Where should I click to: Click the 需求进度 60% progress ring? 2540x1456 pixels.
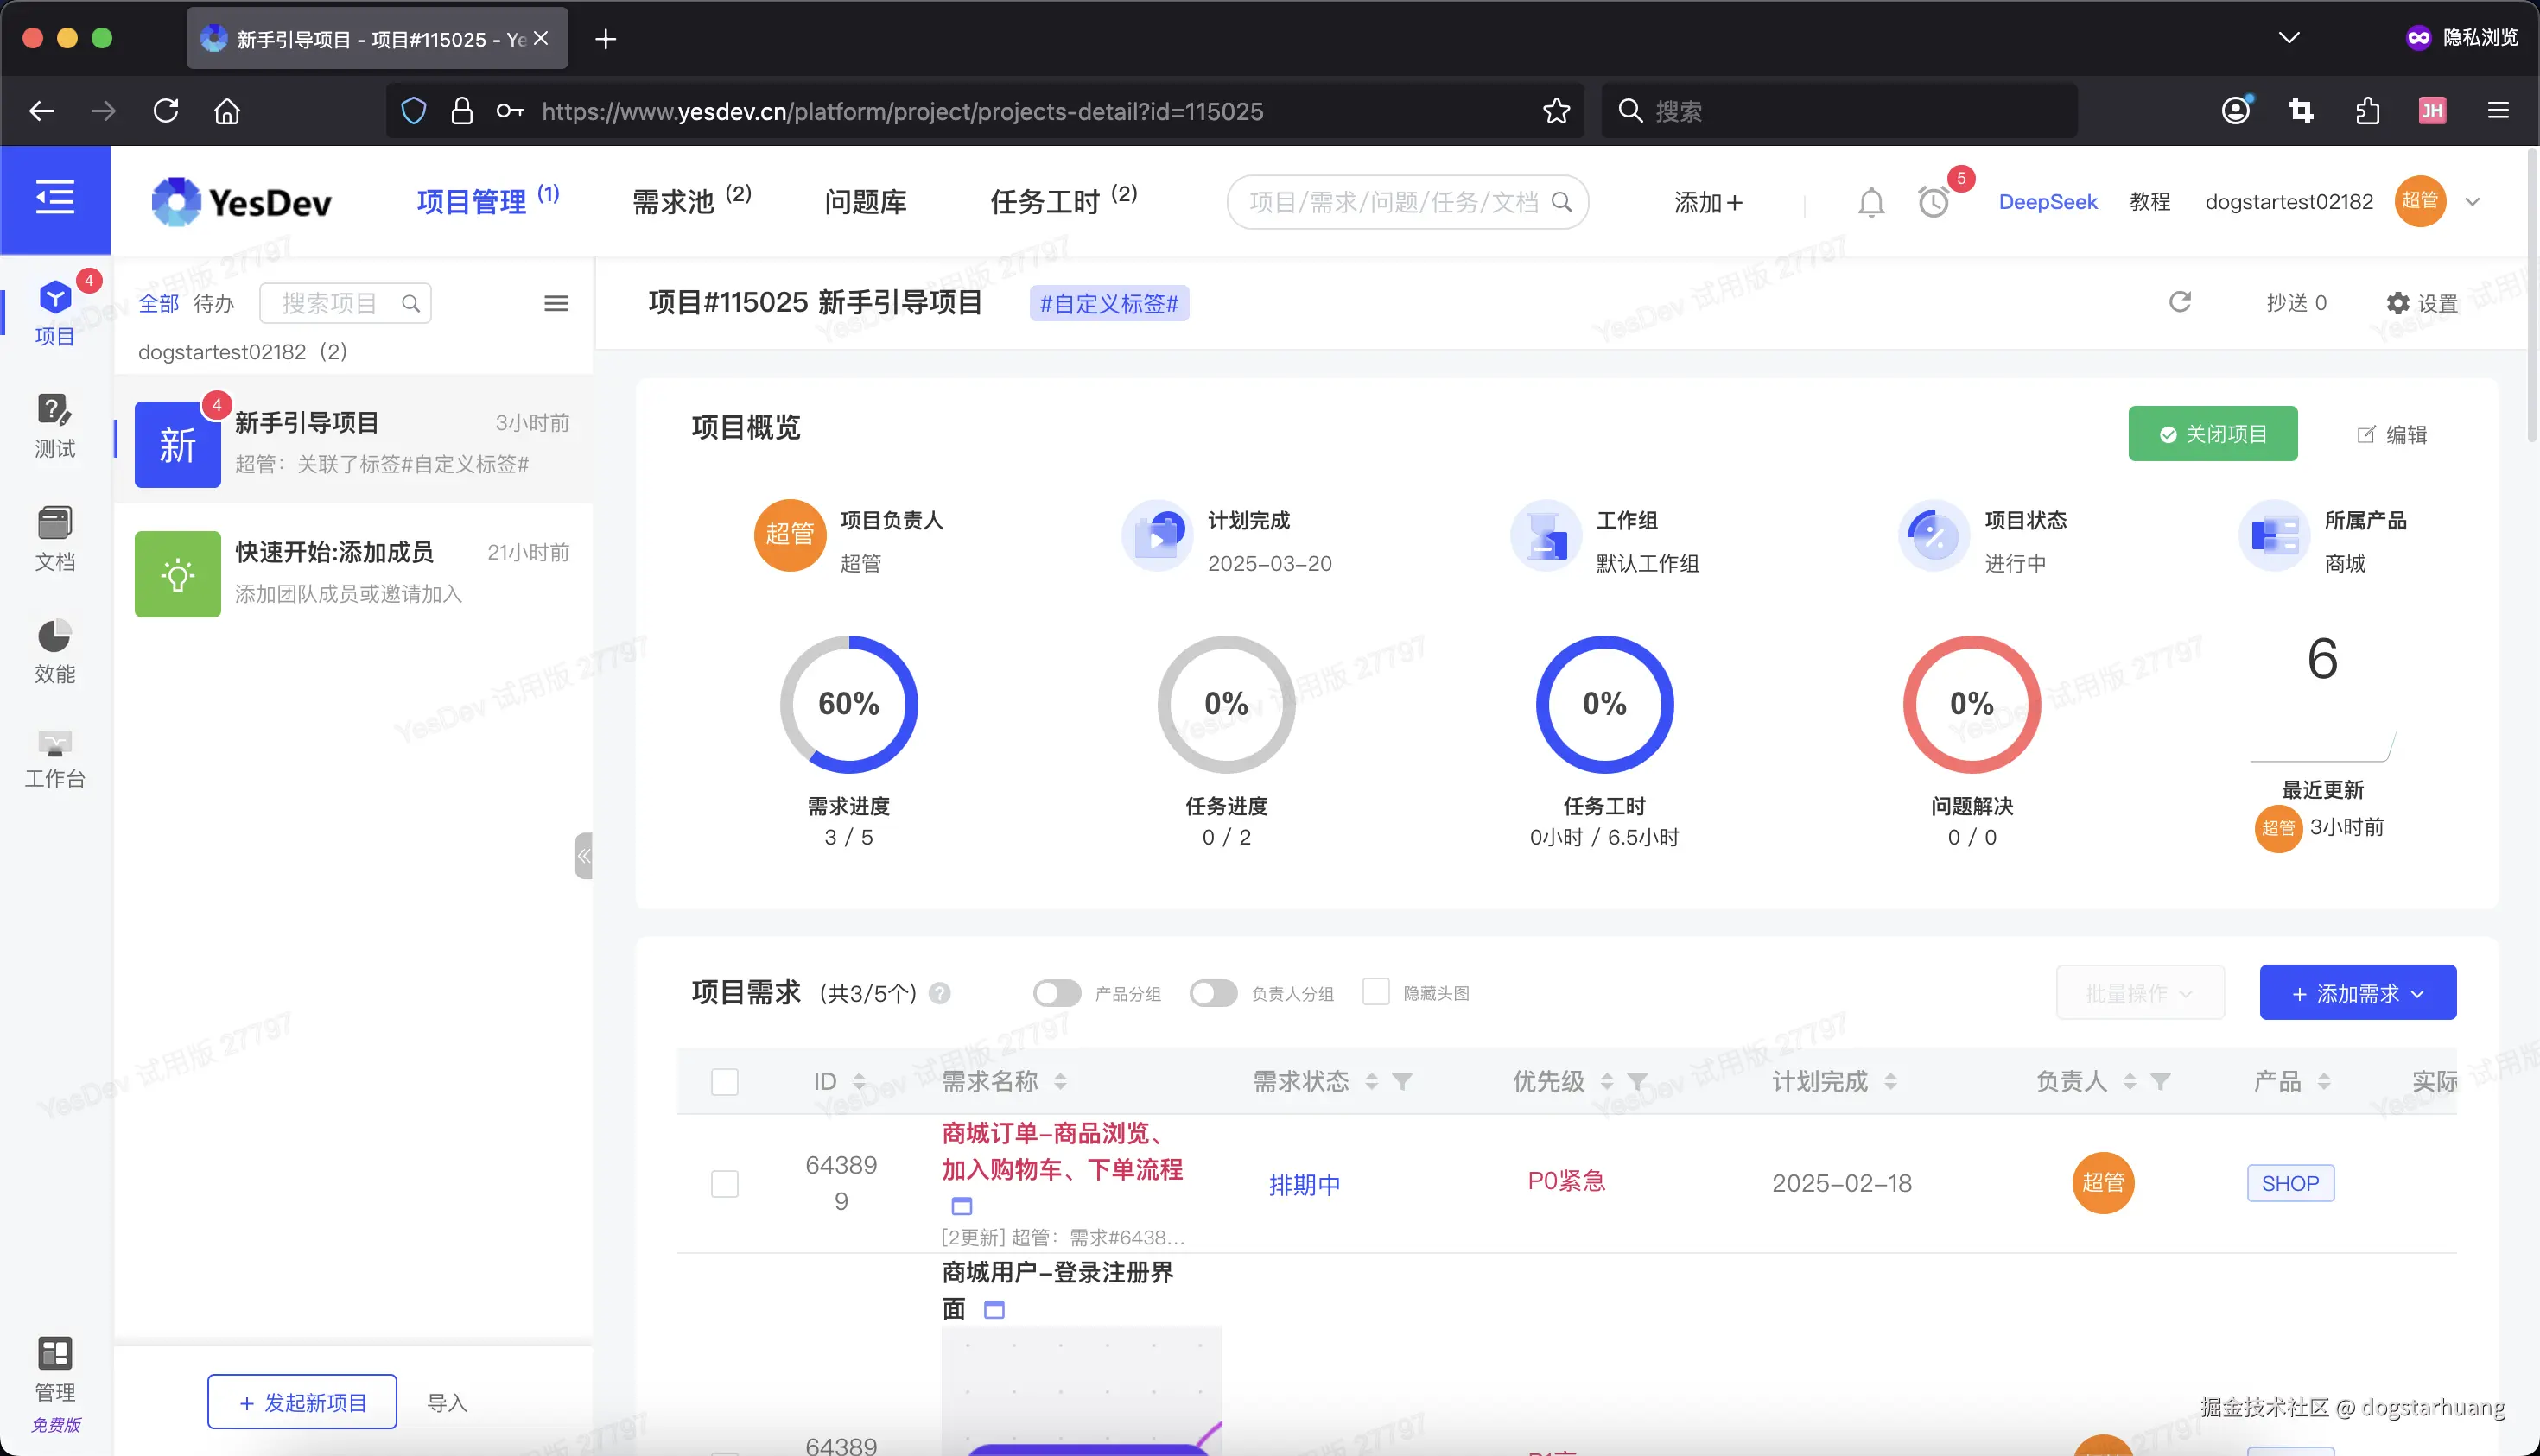pos(849,703)
